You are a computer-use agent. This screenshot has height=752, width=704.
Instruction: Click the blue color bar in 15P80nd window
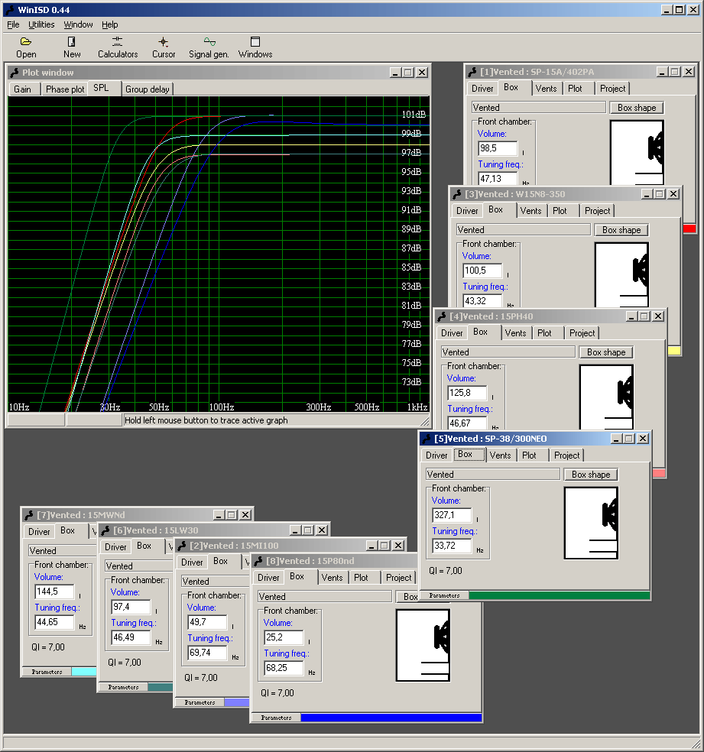point(391,718)
